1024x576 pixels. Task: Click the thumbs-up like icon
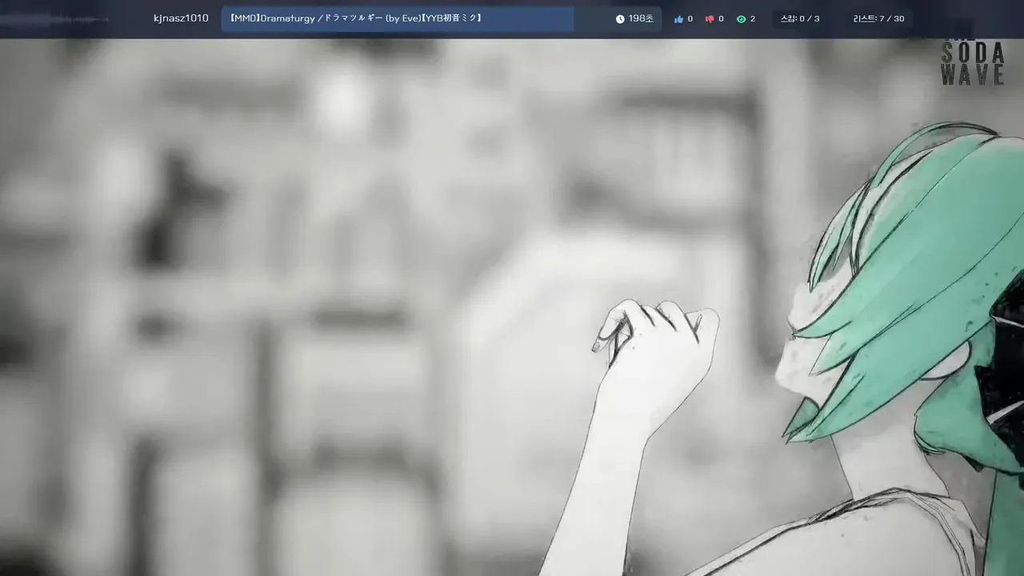coord(679,19)
